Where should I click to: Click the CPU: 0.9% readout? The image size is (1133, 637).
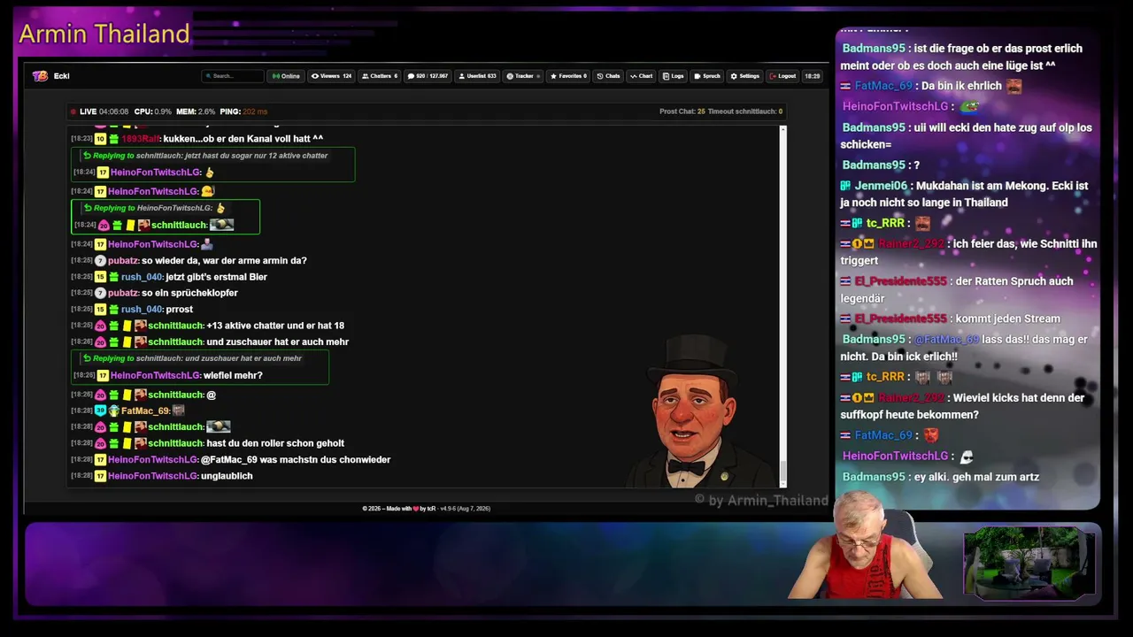(x=153, y=111)
